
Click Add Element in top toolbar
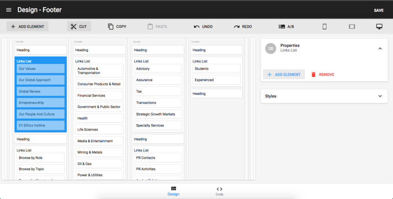27,27
